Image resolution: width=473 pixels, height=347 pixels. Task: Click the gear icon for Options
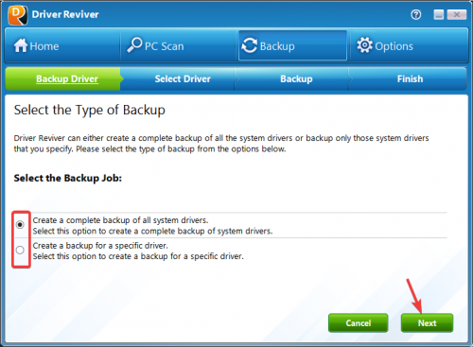[x=364, y=45]
